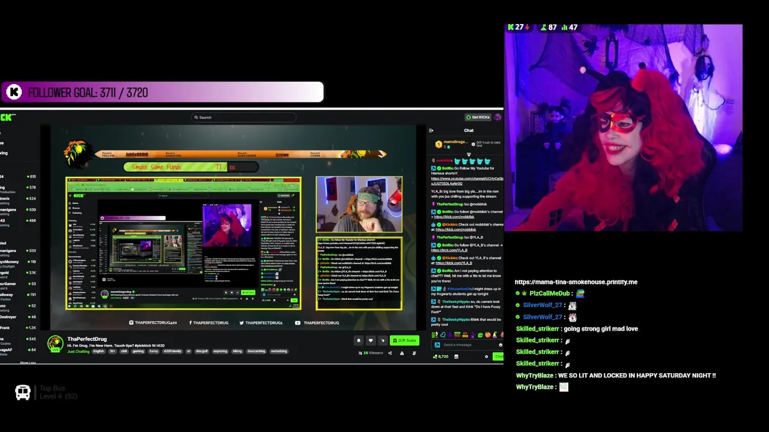
Task: Click THAPERFECTDRUG420 Instagram handle in video
Action: (153, 323)
